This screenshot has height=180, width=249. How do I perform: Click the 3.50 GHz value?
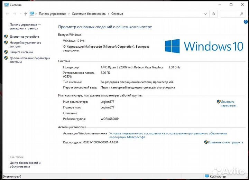[x=174, y=67]
